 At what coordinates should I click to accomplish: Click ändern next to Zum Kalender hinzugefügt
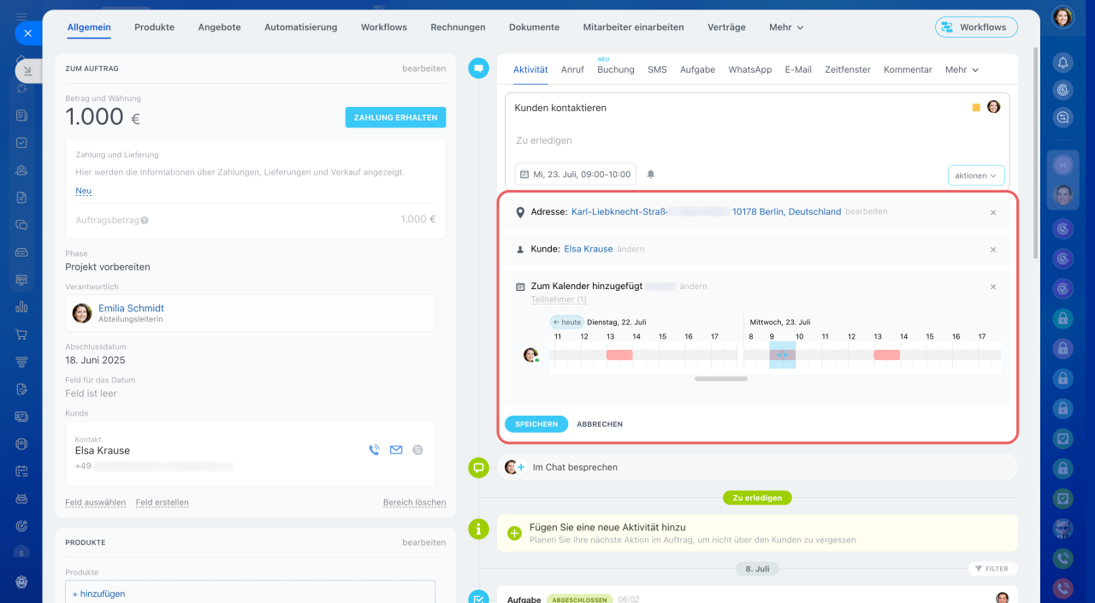click(x=693, y=287)
